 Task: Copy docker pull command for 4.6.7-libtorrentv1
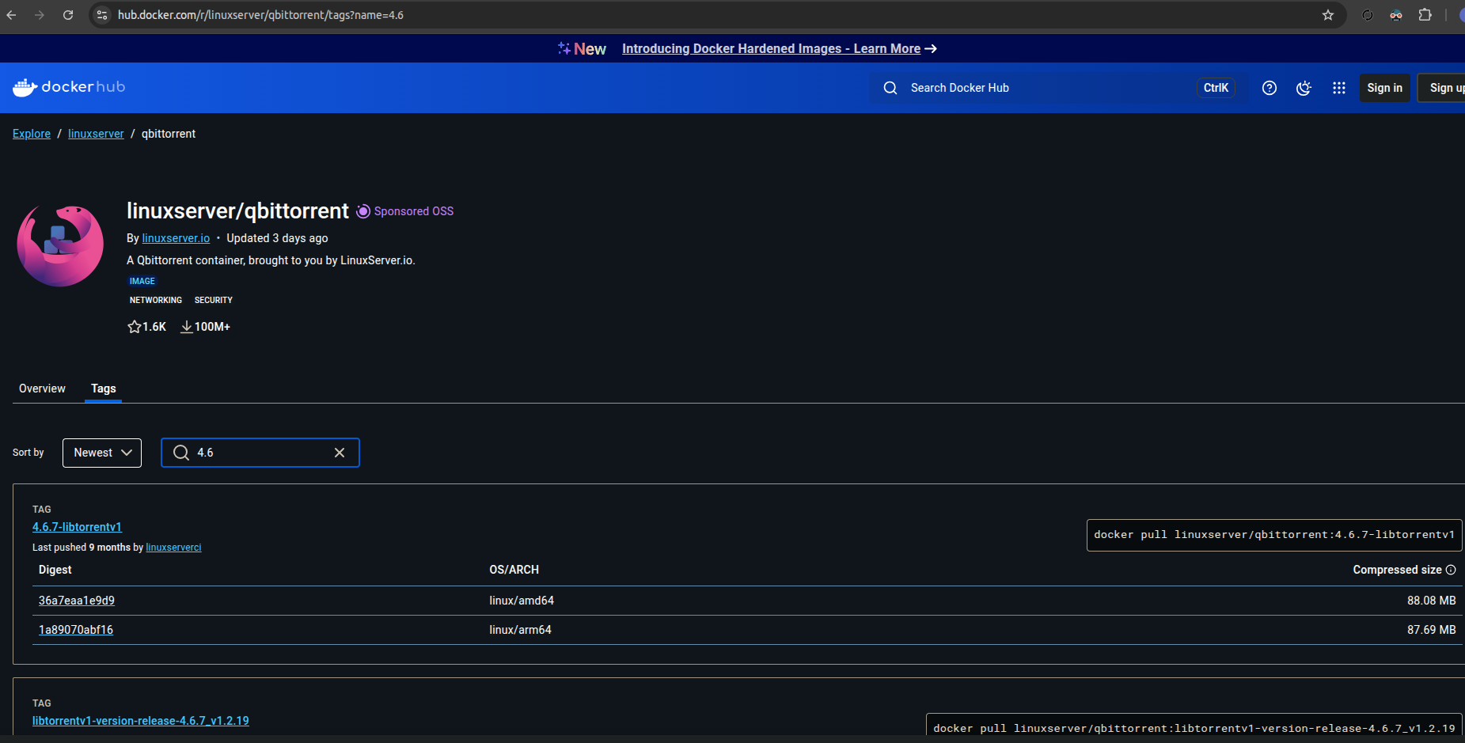click(x=1274, y=535)
